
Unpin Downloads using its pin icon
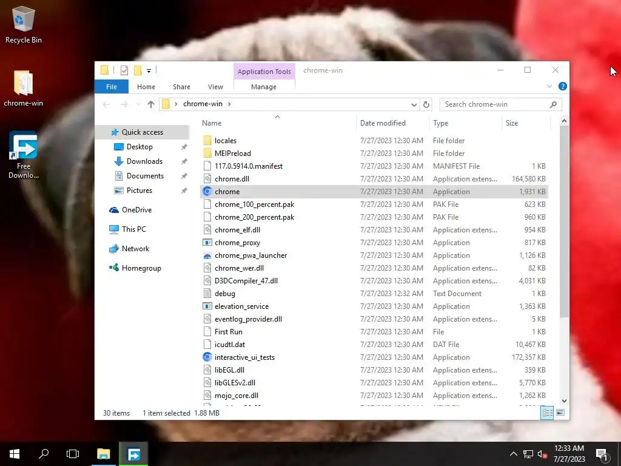pyautogui.click(x=184, y=161)
